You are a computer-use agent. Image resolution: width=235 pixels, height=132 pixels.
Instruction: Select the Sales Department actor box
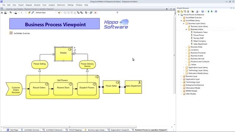133,87
